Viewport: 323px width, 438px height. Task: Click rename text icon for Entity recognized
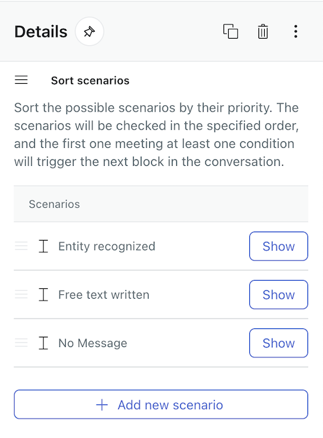click(x=43, y=246)
